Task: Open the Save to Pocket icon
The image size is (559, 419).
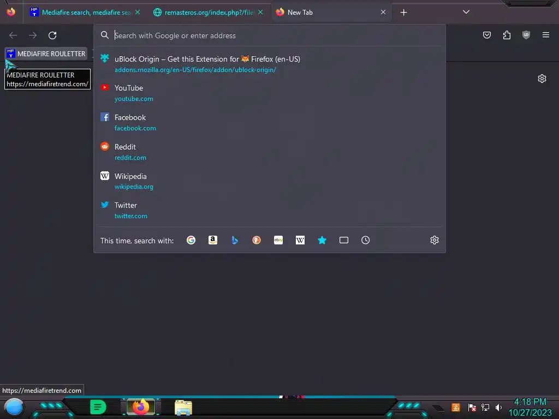Action: [486, 35]
